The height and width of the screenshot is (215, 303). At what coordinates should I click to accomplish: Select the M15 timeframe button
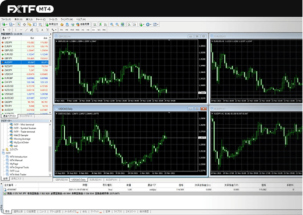[72, 30]
